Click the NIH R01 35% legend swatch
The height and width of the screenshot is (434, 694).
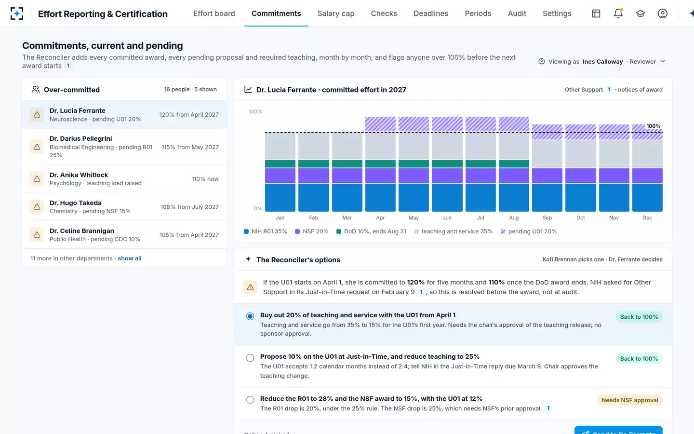(246, 231)
